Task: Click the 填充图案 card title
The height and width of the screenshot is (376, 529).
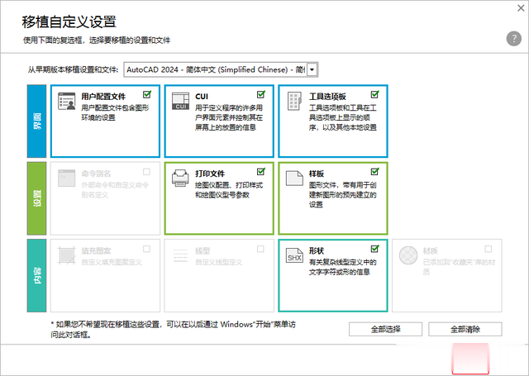Action: [96, 251]
